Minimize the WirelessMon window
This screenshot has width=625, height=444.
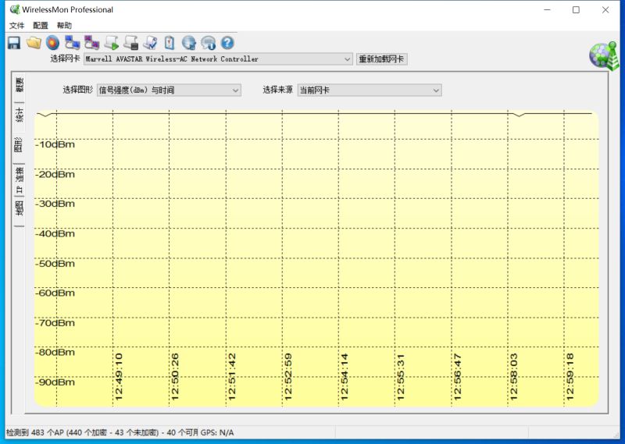point(548,9)
